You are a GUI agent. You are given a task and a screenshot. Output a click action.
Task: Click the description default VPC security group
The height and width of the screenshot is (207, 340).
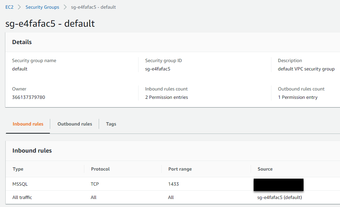click(x=306, y=69)
